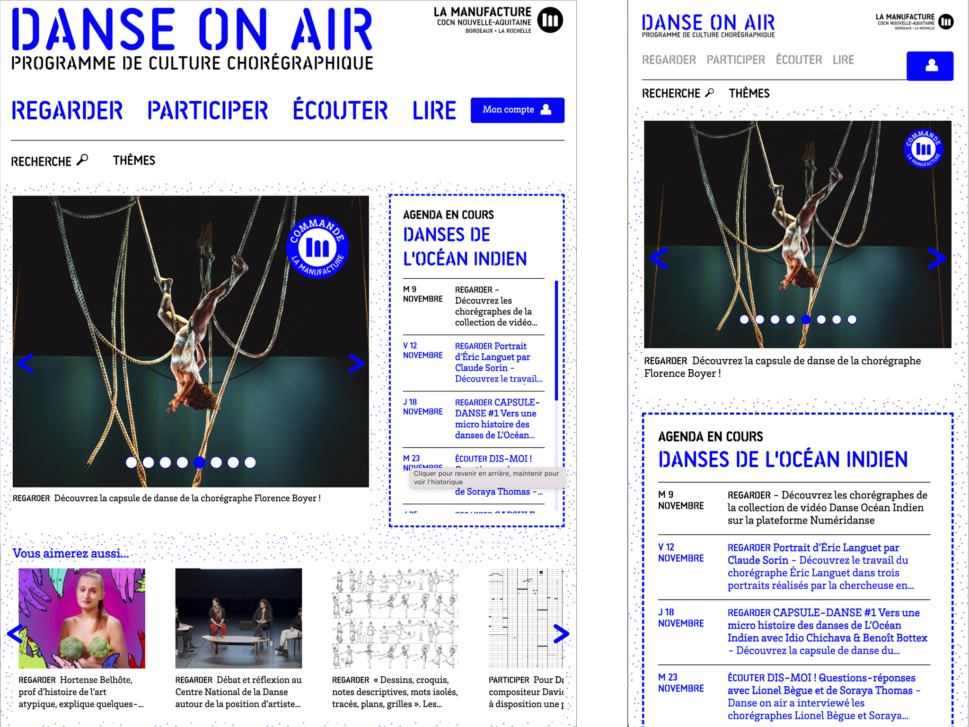Select the first dot in the mobile carousel
Screen dimensions: 969x727
coord(744,319)
